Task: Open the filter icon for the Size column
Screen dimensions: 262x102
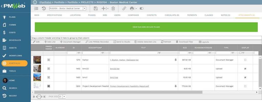Action: [190, 53]
